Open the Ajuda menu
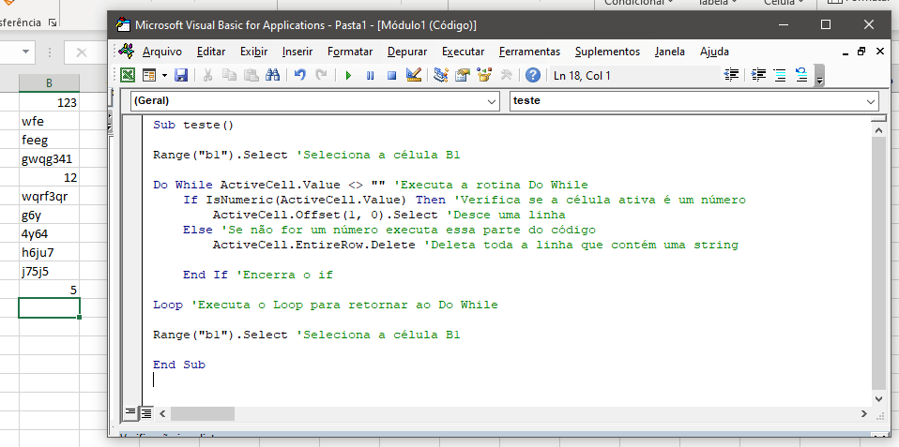 pyautogui.click(x=714, y=52)
